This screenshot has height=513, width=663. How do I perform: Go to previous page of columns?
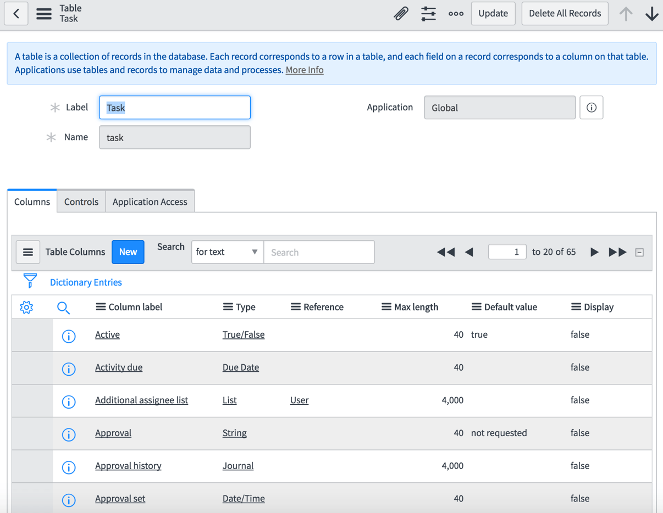point(469,252)
